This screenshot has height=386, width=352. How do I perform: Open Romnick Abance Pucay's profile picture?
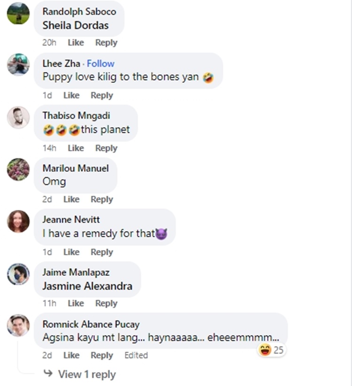[18, 325]
